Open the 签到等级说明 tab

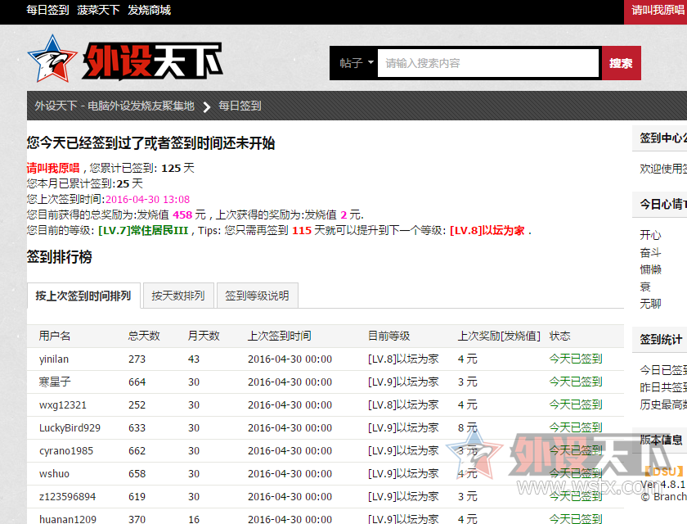[257, 296]
